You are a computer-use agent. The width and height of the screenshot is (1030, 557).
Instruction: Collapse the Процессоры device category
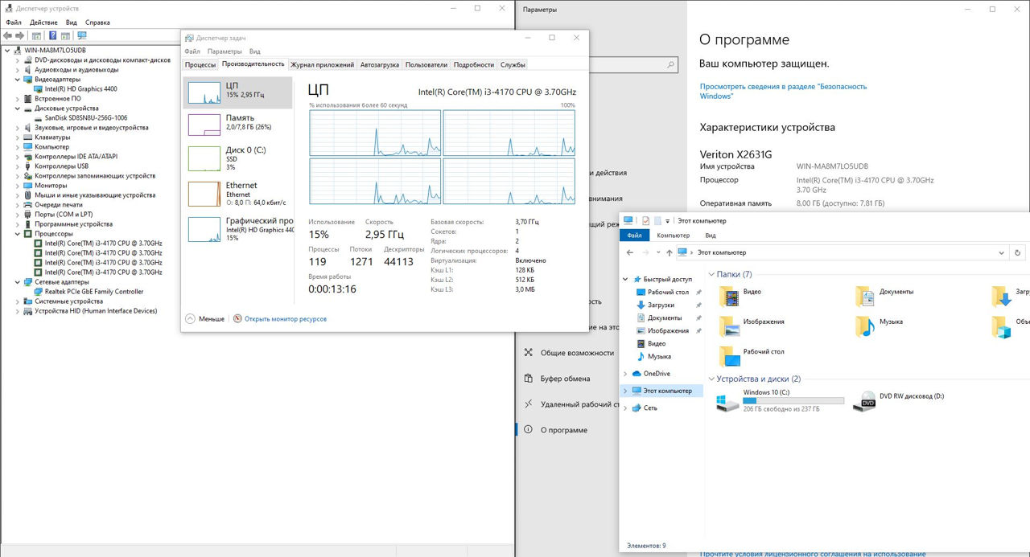click(19, 234)
